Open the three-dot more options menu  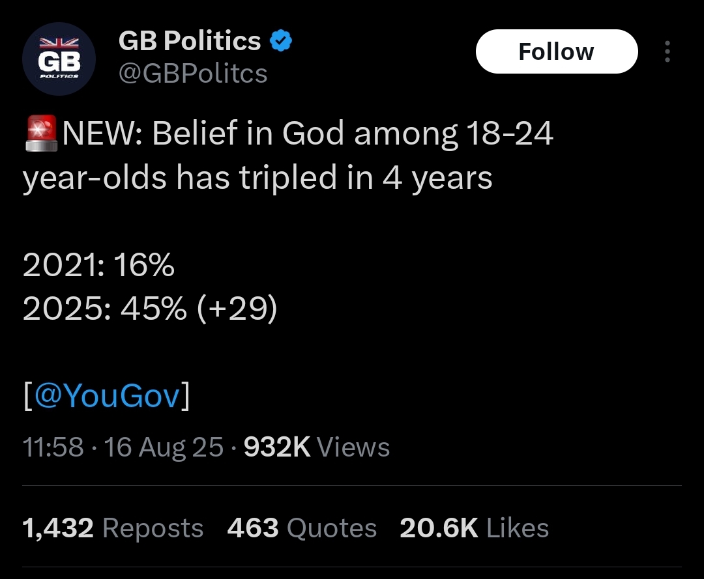click(667, 51)
